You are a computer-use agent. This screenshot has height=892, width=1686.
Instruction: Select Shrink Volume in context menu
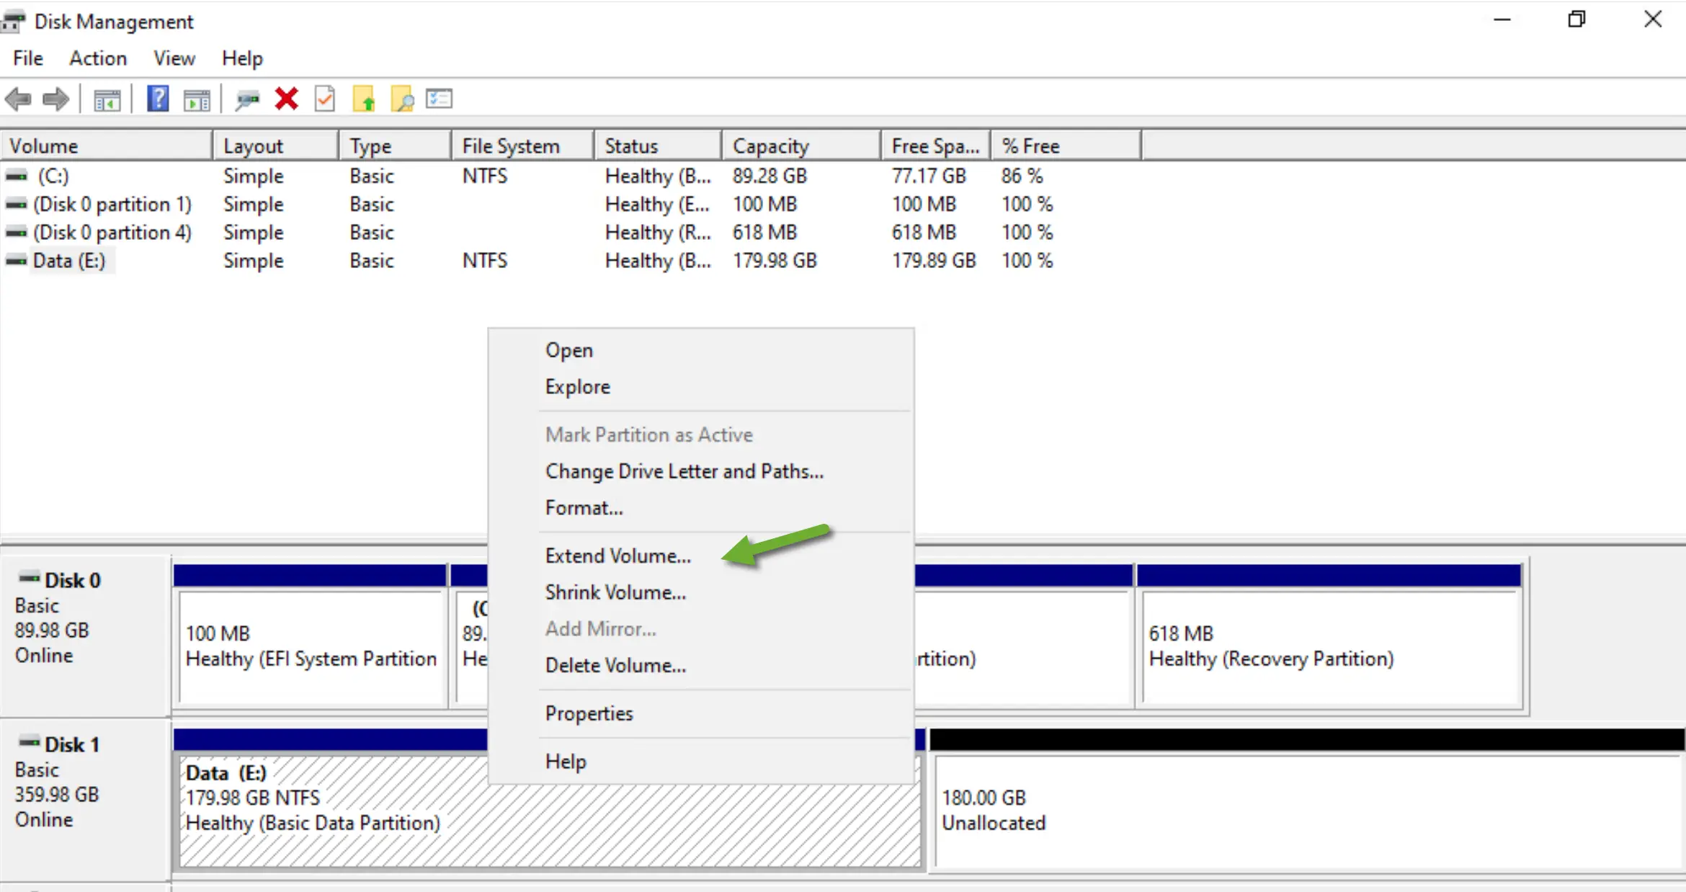[x=615, y=592]
